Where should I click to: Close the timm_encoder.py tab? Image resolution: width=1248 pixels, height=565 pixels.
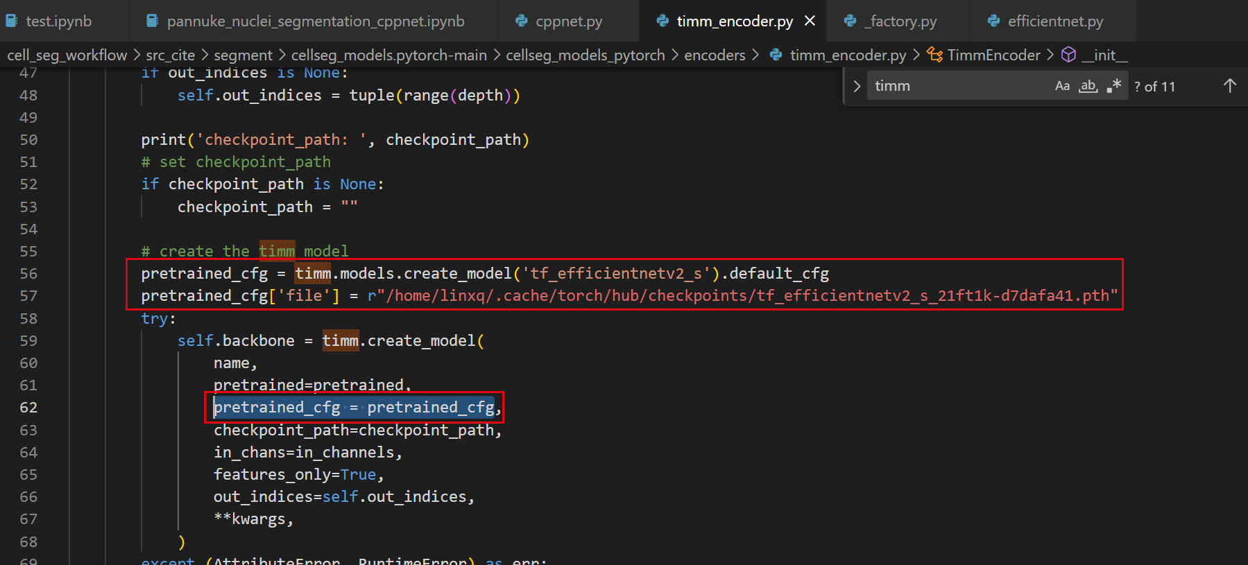click(x=810, y=21)
